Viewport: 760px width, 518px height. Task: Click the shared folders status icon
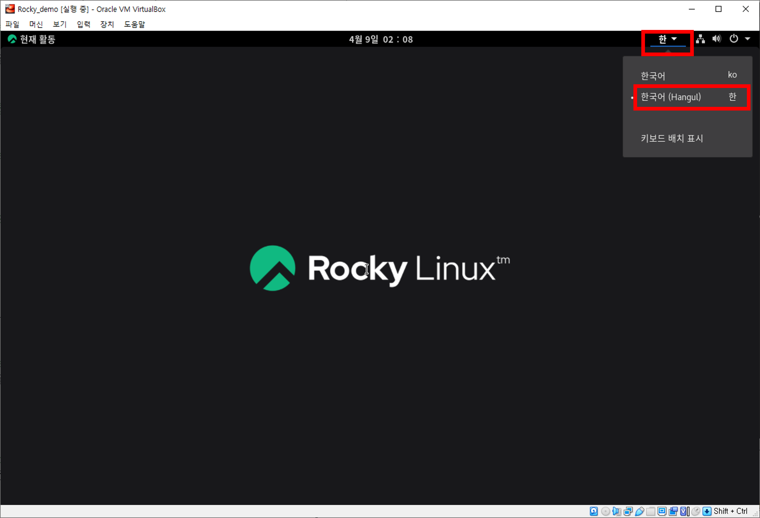tap(650, 511)
